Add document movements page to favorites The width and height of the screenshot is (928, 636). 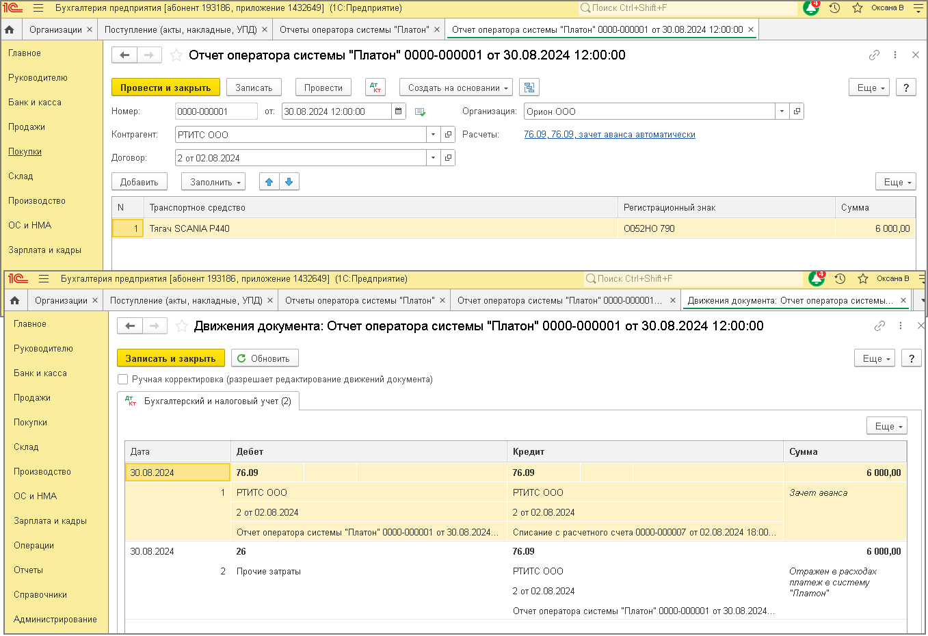[x=182, y=326]
